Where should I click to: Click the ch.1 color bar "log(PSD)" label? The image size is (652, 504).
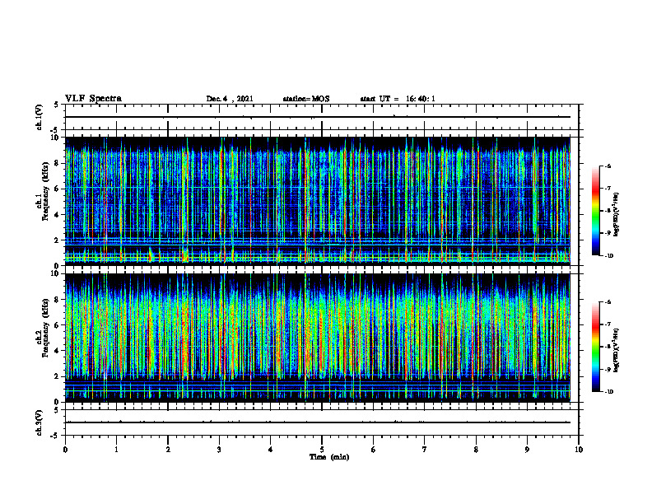(x=617, y=215)
